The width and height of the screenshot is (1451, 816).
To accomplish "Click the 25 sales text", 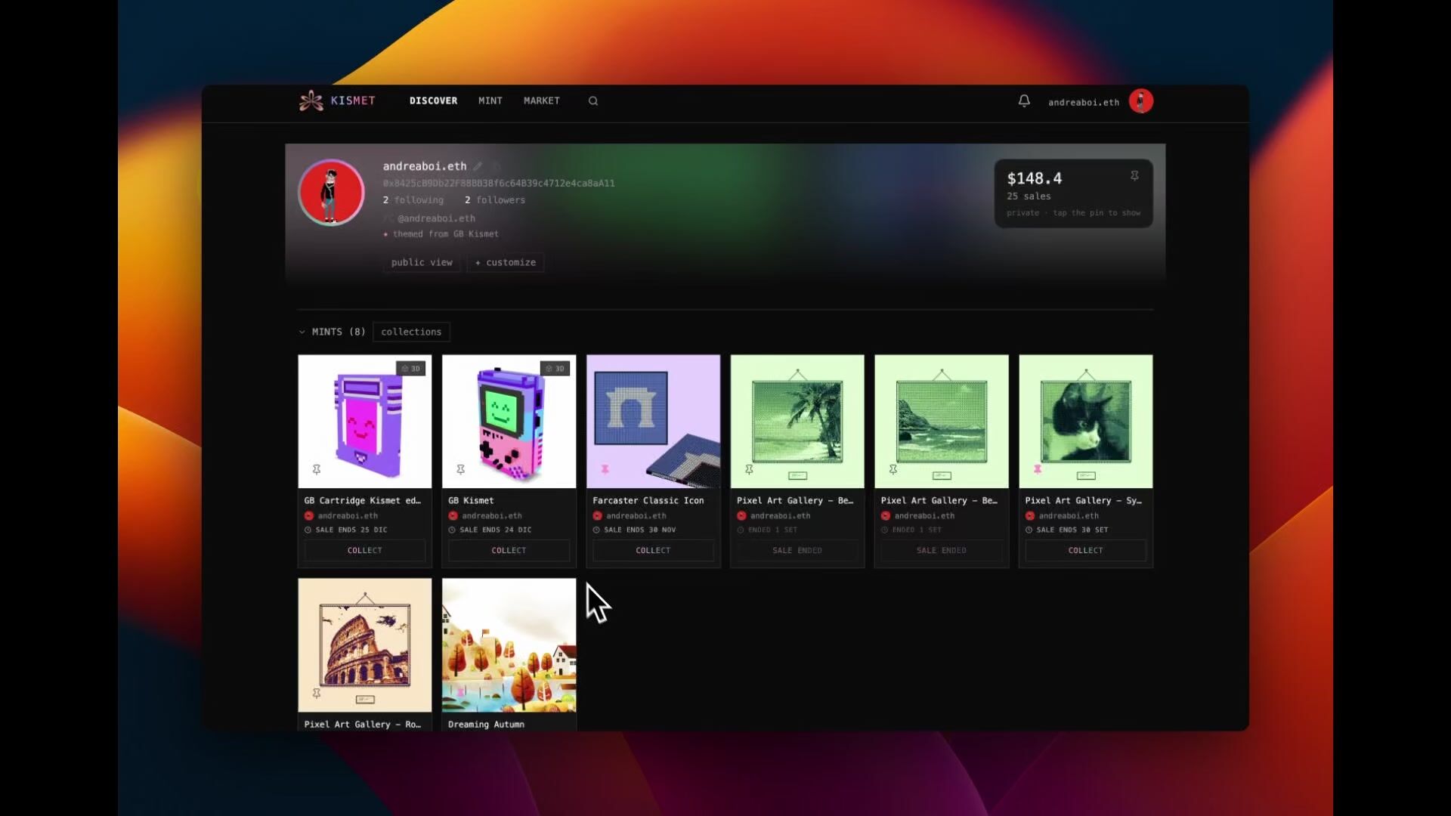I will pyautogui.click(x=1029, y=196).
